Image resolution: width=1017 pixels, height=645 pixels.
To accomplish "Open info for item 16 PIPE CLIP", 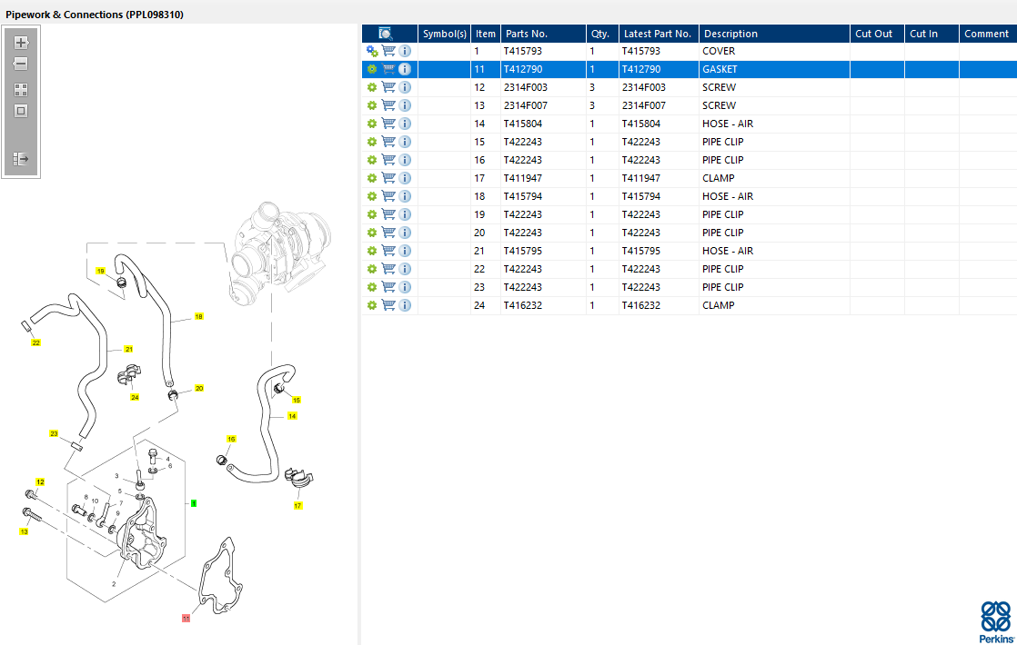I will [x=405, y=159].
